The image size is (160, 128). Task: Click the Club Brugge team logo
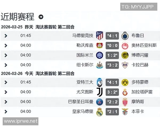coord(125,35)
